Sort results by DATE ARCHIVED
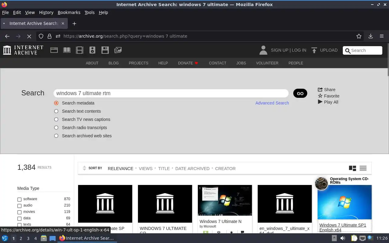The height and width of the screenshot is (243, 389). point(192,169)
